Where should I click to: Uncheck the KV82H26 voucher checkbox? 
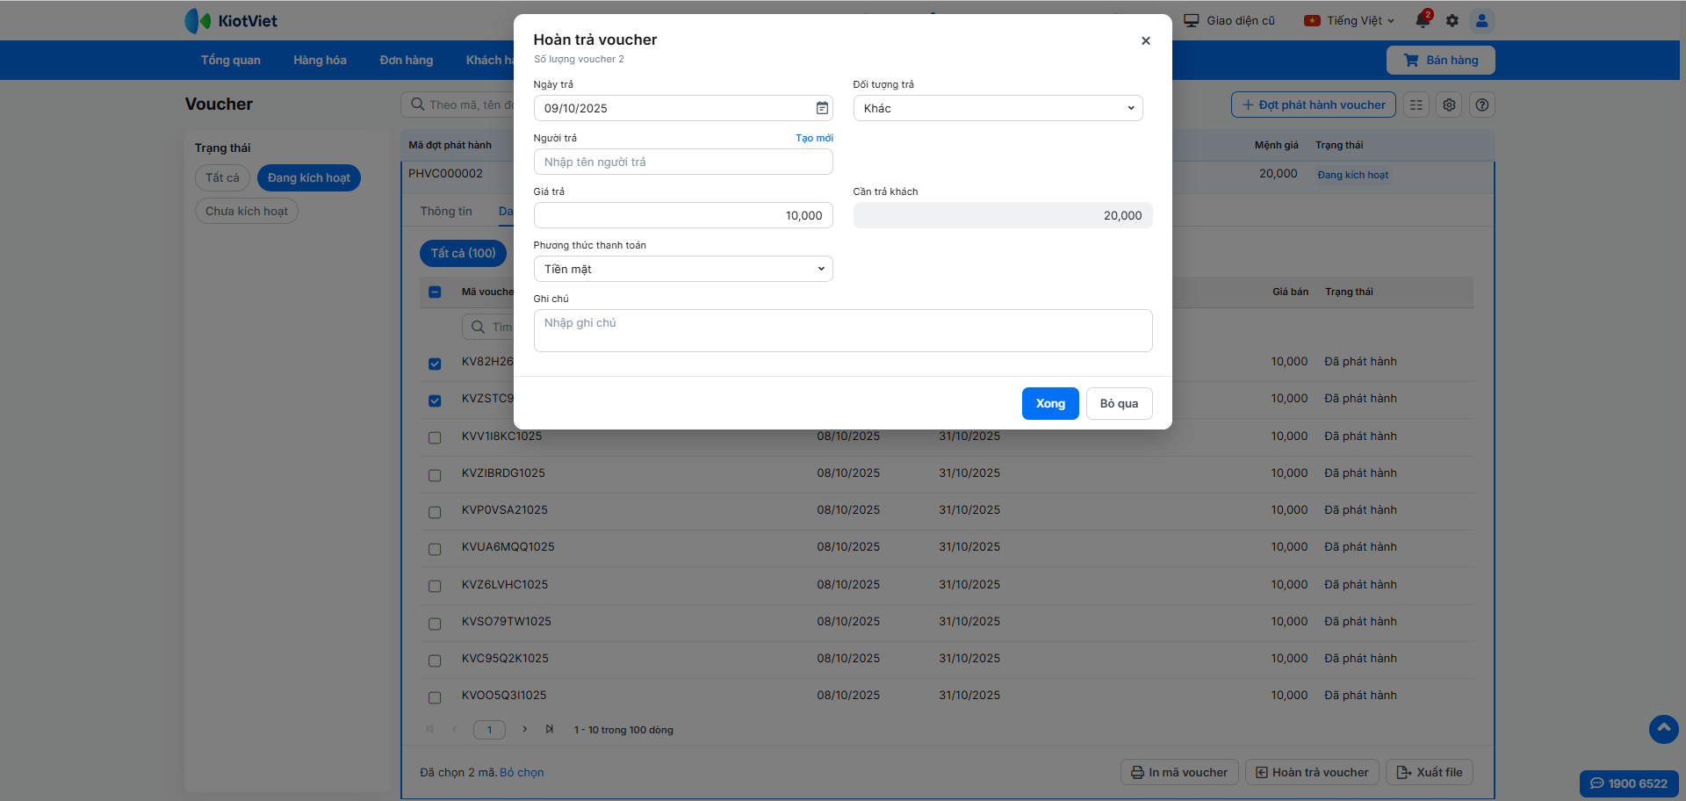[435, 364]
